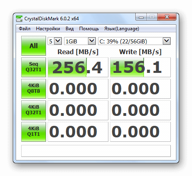Click the 4KiB Q8T8 write value 0.000

140,89
